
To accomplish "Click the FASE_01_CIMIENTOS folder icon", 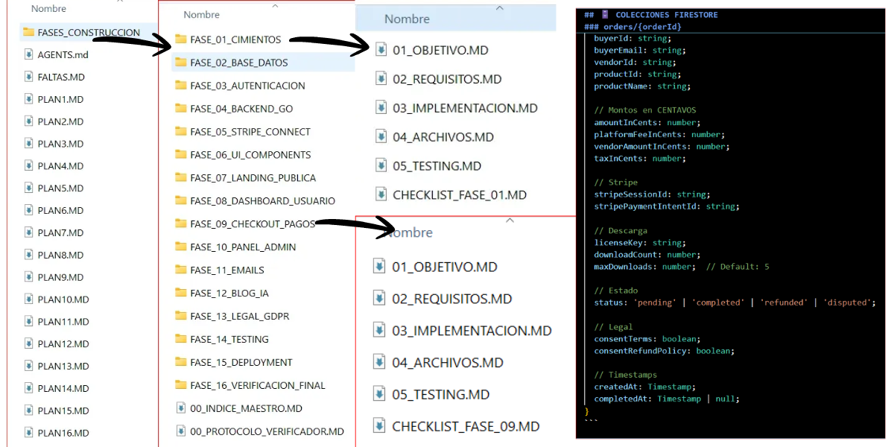I will (180, 39).
